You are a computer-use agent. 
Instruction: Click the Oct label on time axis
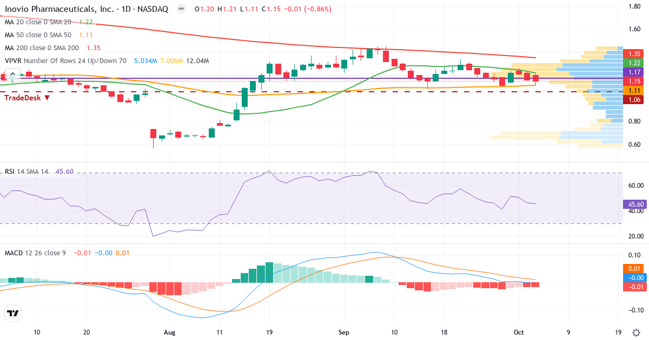point(518,332)
